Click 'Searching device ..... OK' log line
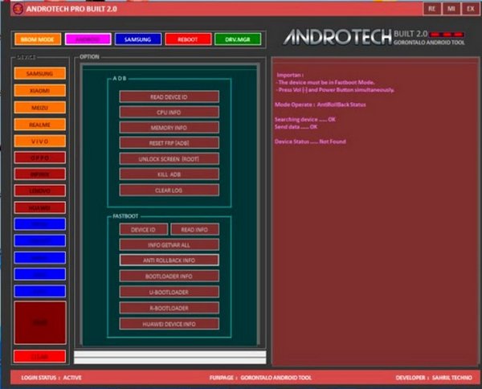The image size is (482, 389). tap(305, 119)
